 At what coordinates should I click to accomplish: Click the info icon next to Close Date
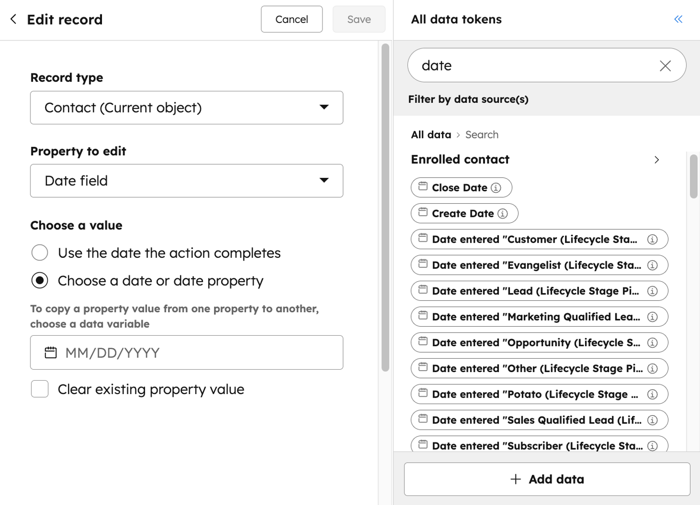click(495, 188)
